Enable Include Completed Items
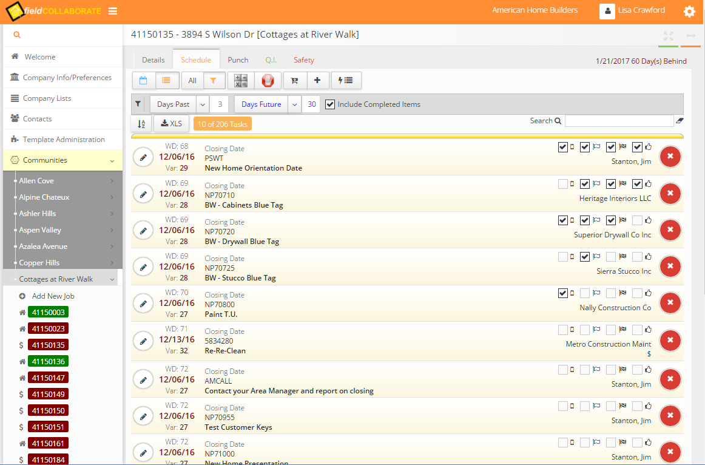 [329, 104]
